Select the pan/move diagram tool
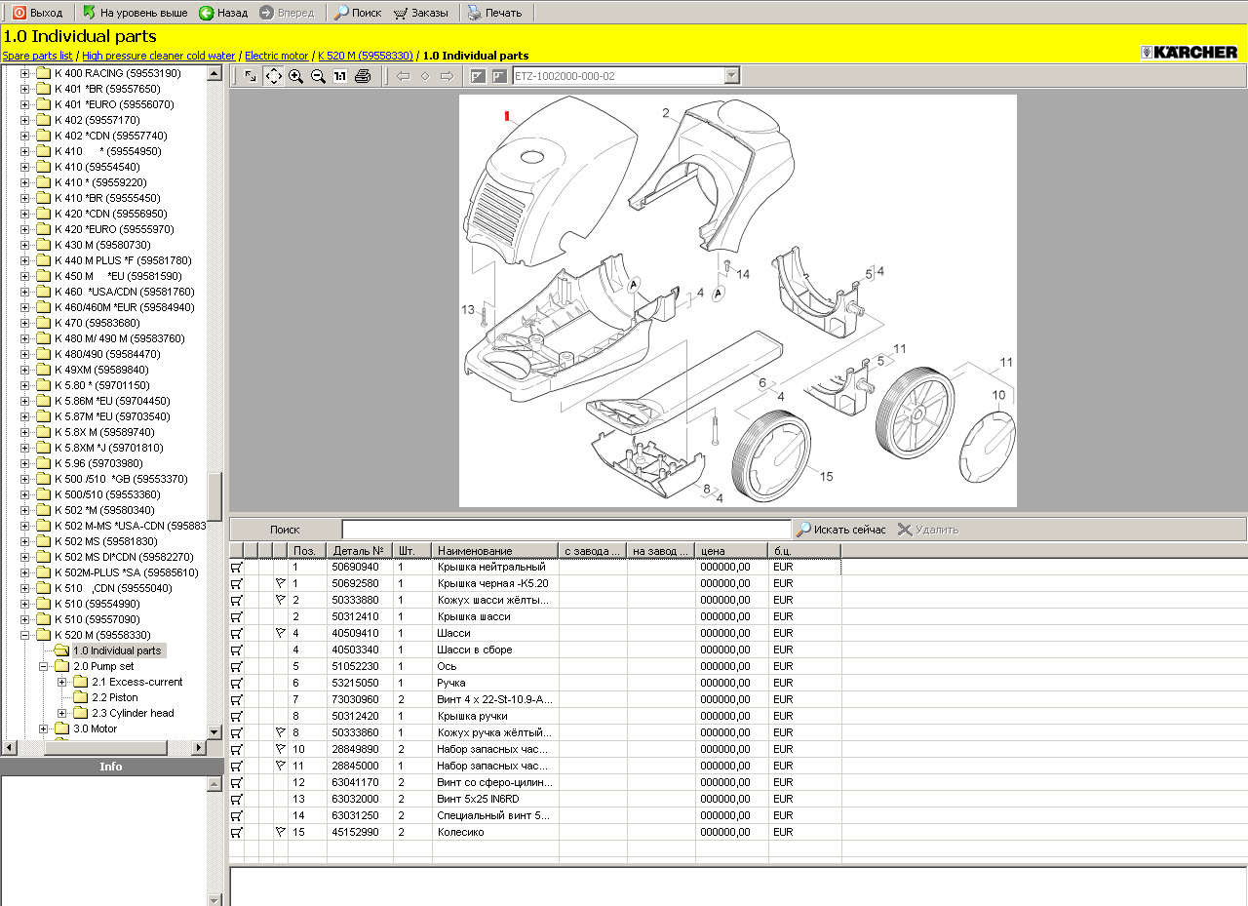The height and width of the screenshot is (906, 1248). (274, 76)
